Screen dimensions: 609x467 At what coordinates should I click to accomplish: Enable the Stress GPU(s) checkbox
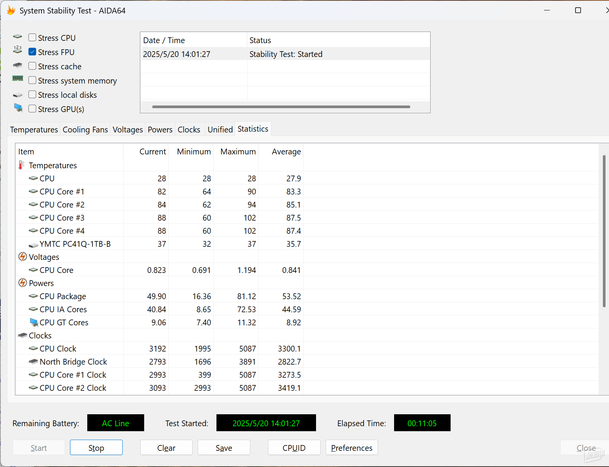pos(32,109)
